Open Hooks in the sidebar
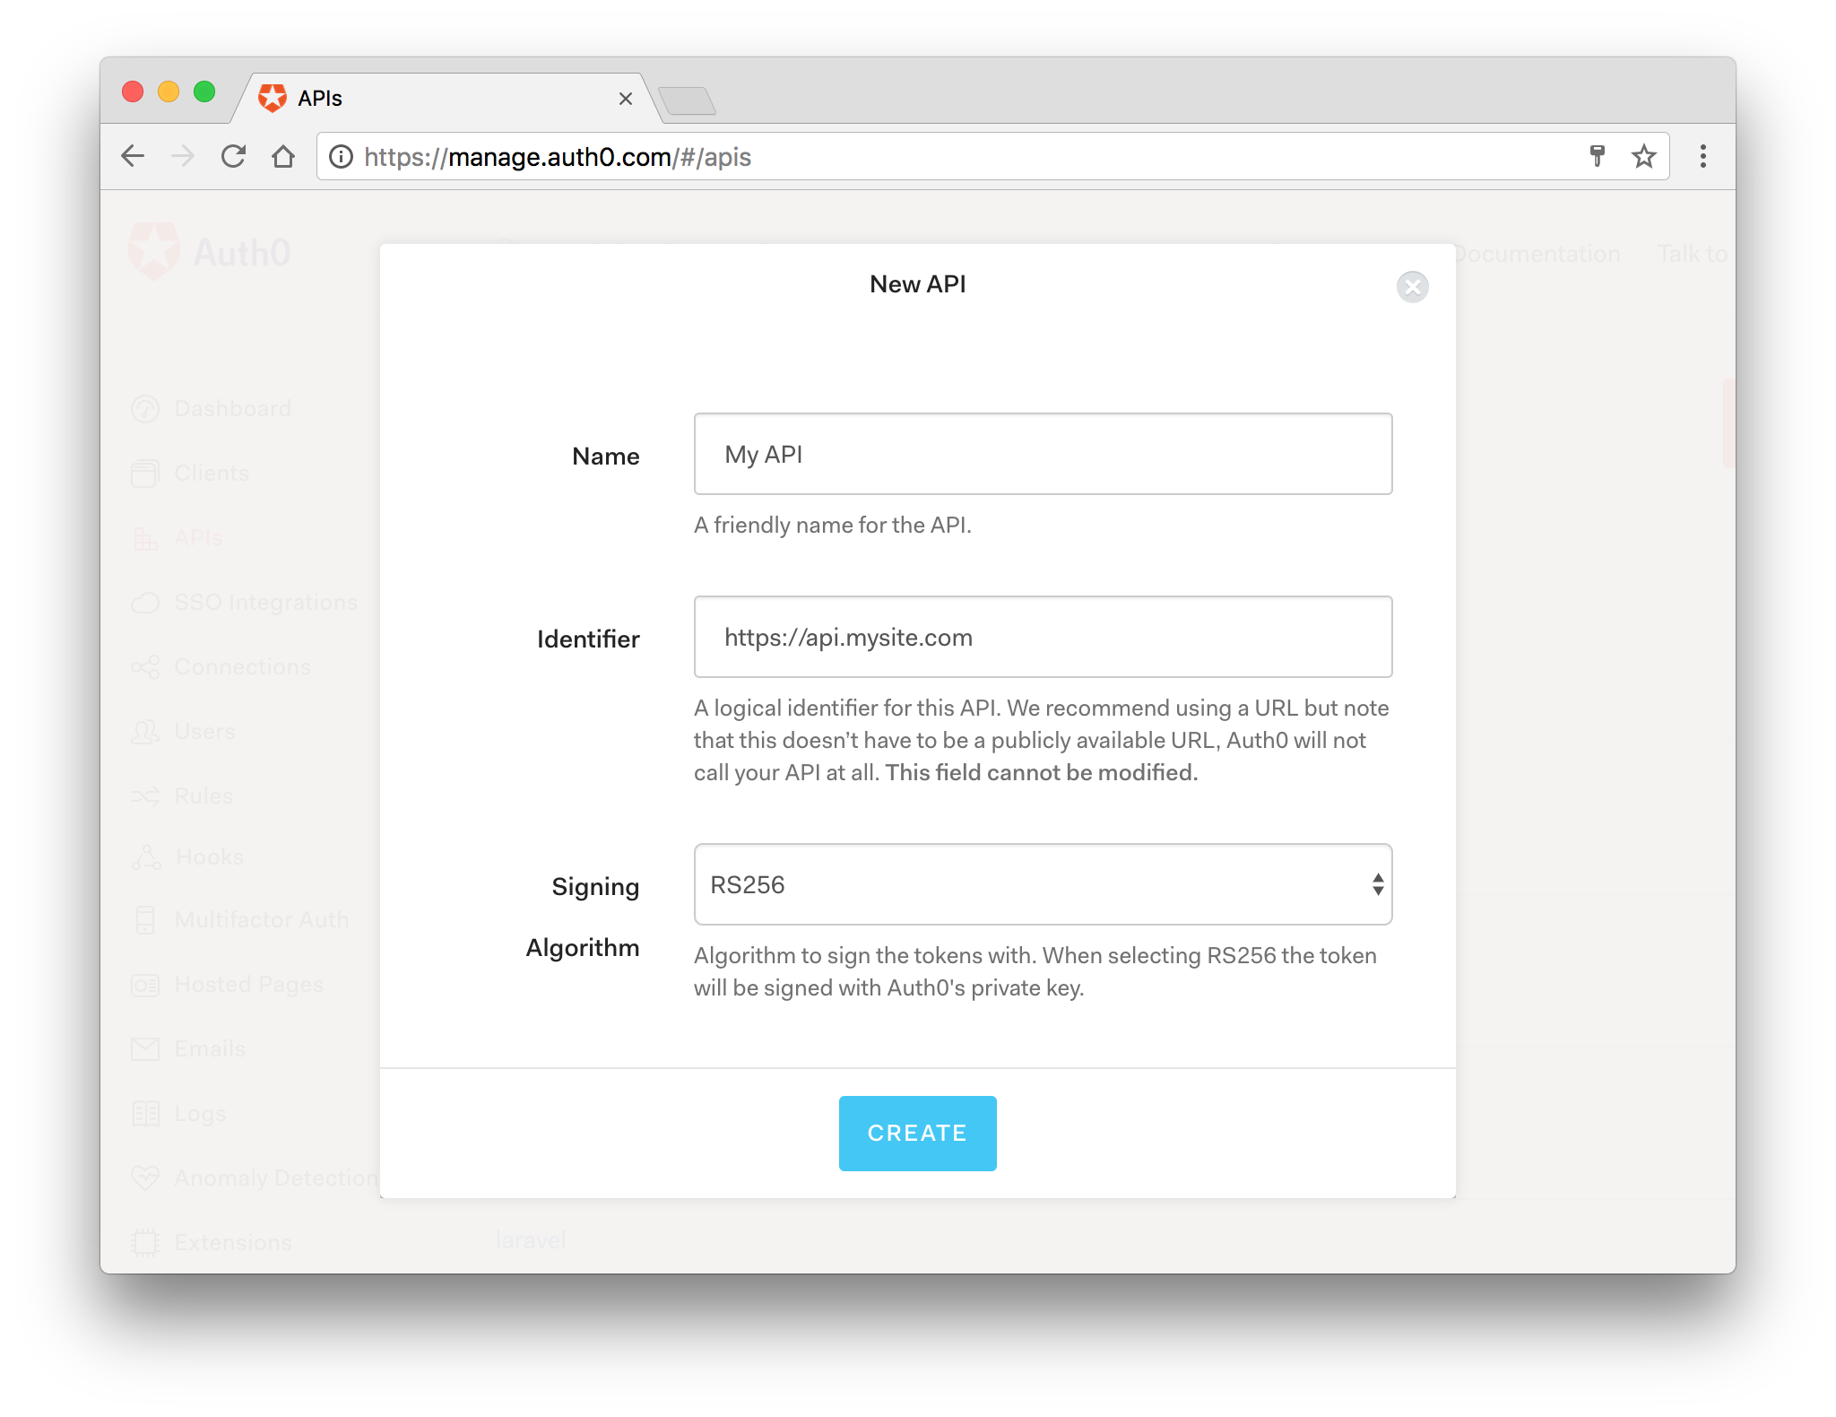This screenshot has height=1417, width=1836. (x=187, y=857)
